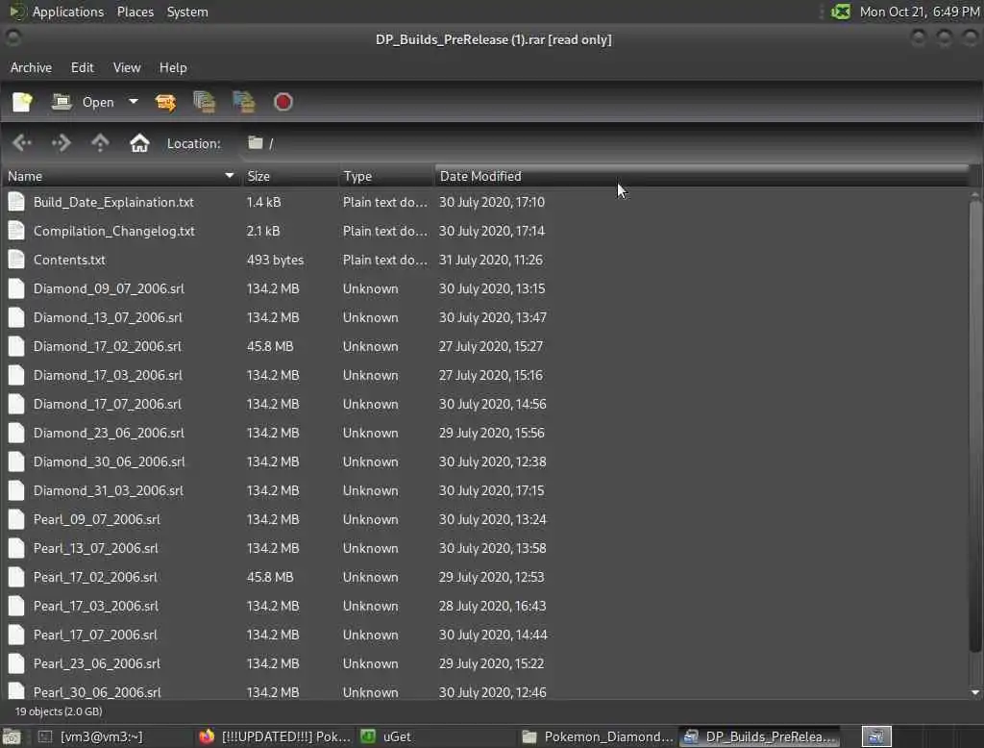Click the clock showing Mon Oct 21
The image size is (984, 748).
[920, 12]
